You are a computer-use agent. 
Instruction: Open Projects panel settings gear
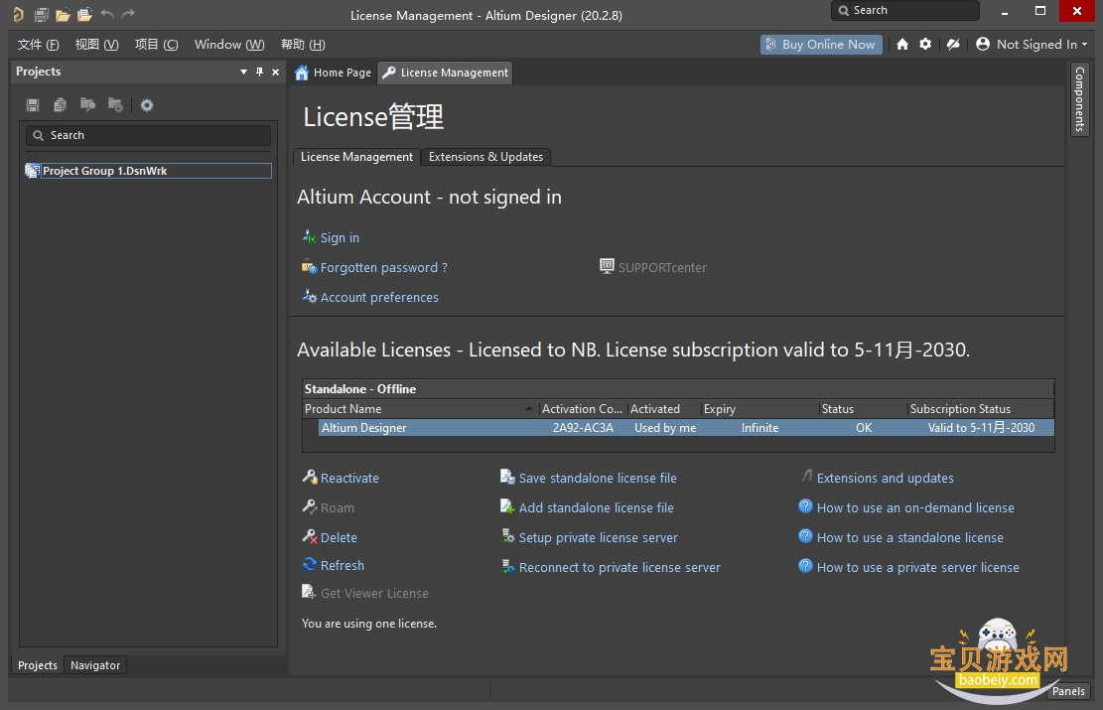[x=146, y=105]
